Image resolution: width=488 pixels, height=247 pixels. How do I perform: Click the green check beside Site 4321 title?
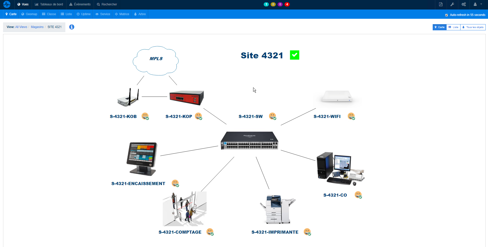coord(294,55)
